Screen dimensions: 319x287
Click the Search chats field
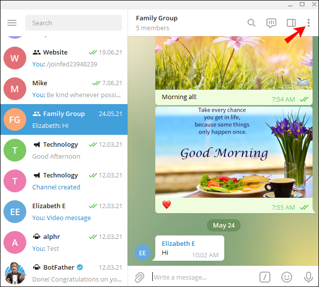point(73,23)
